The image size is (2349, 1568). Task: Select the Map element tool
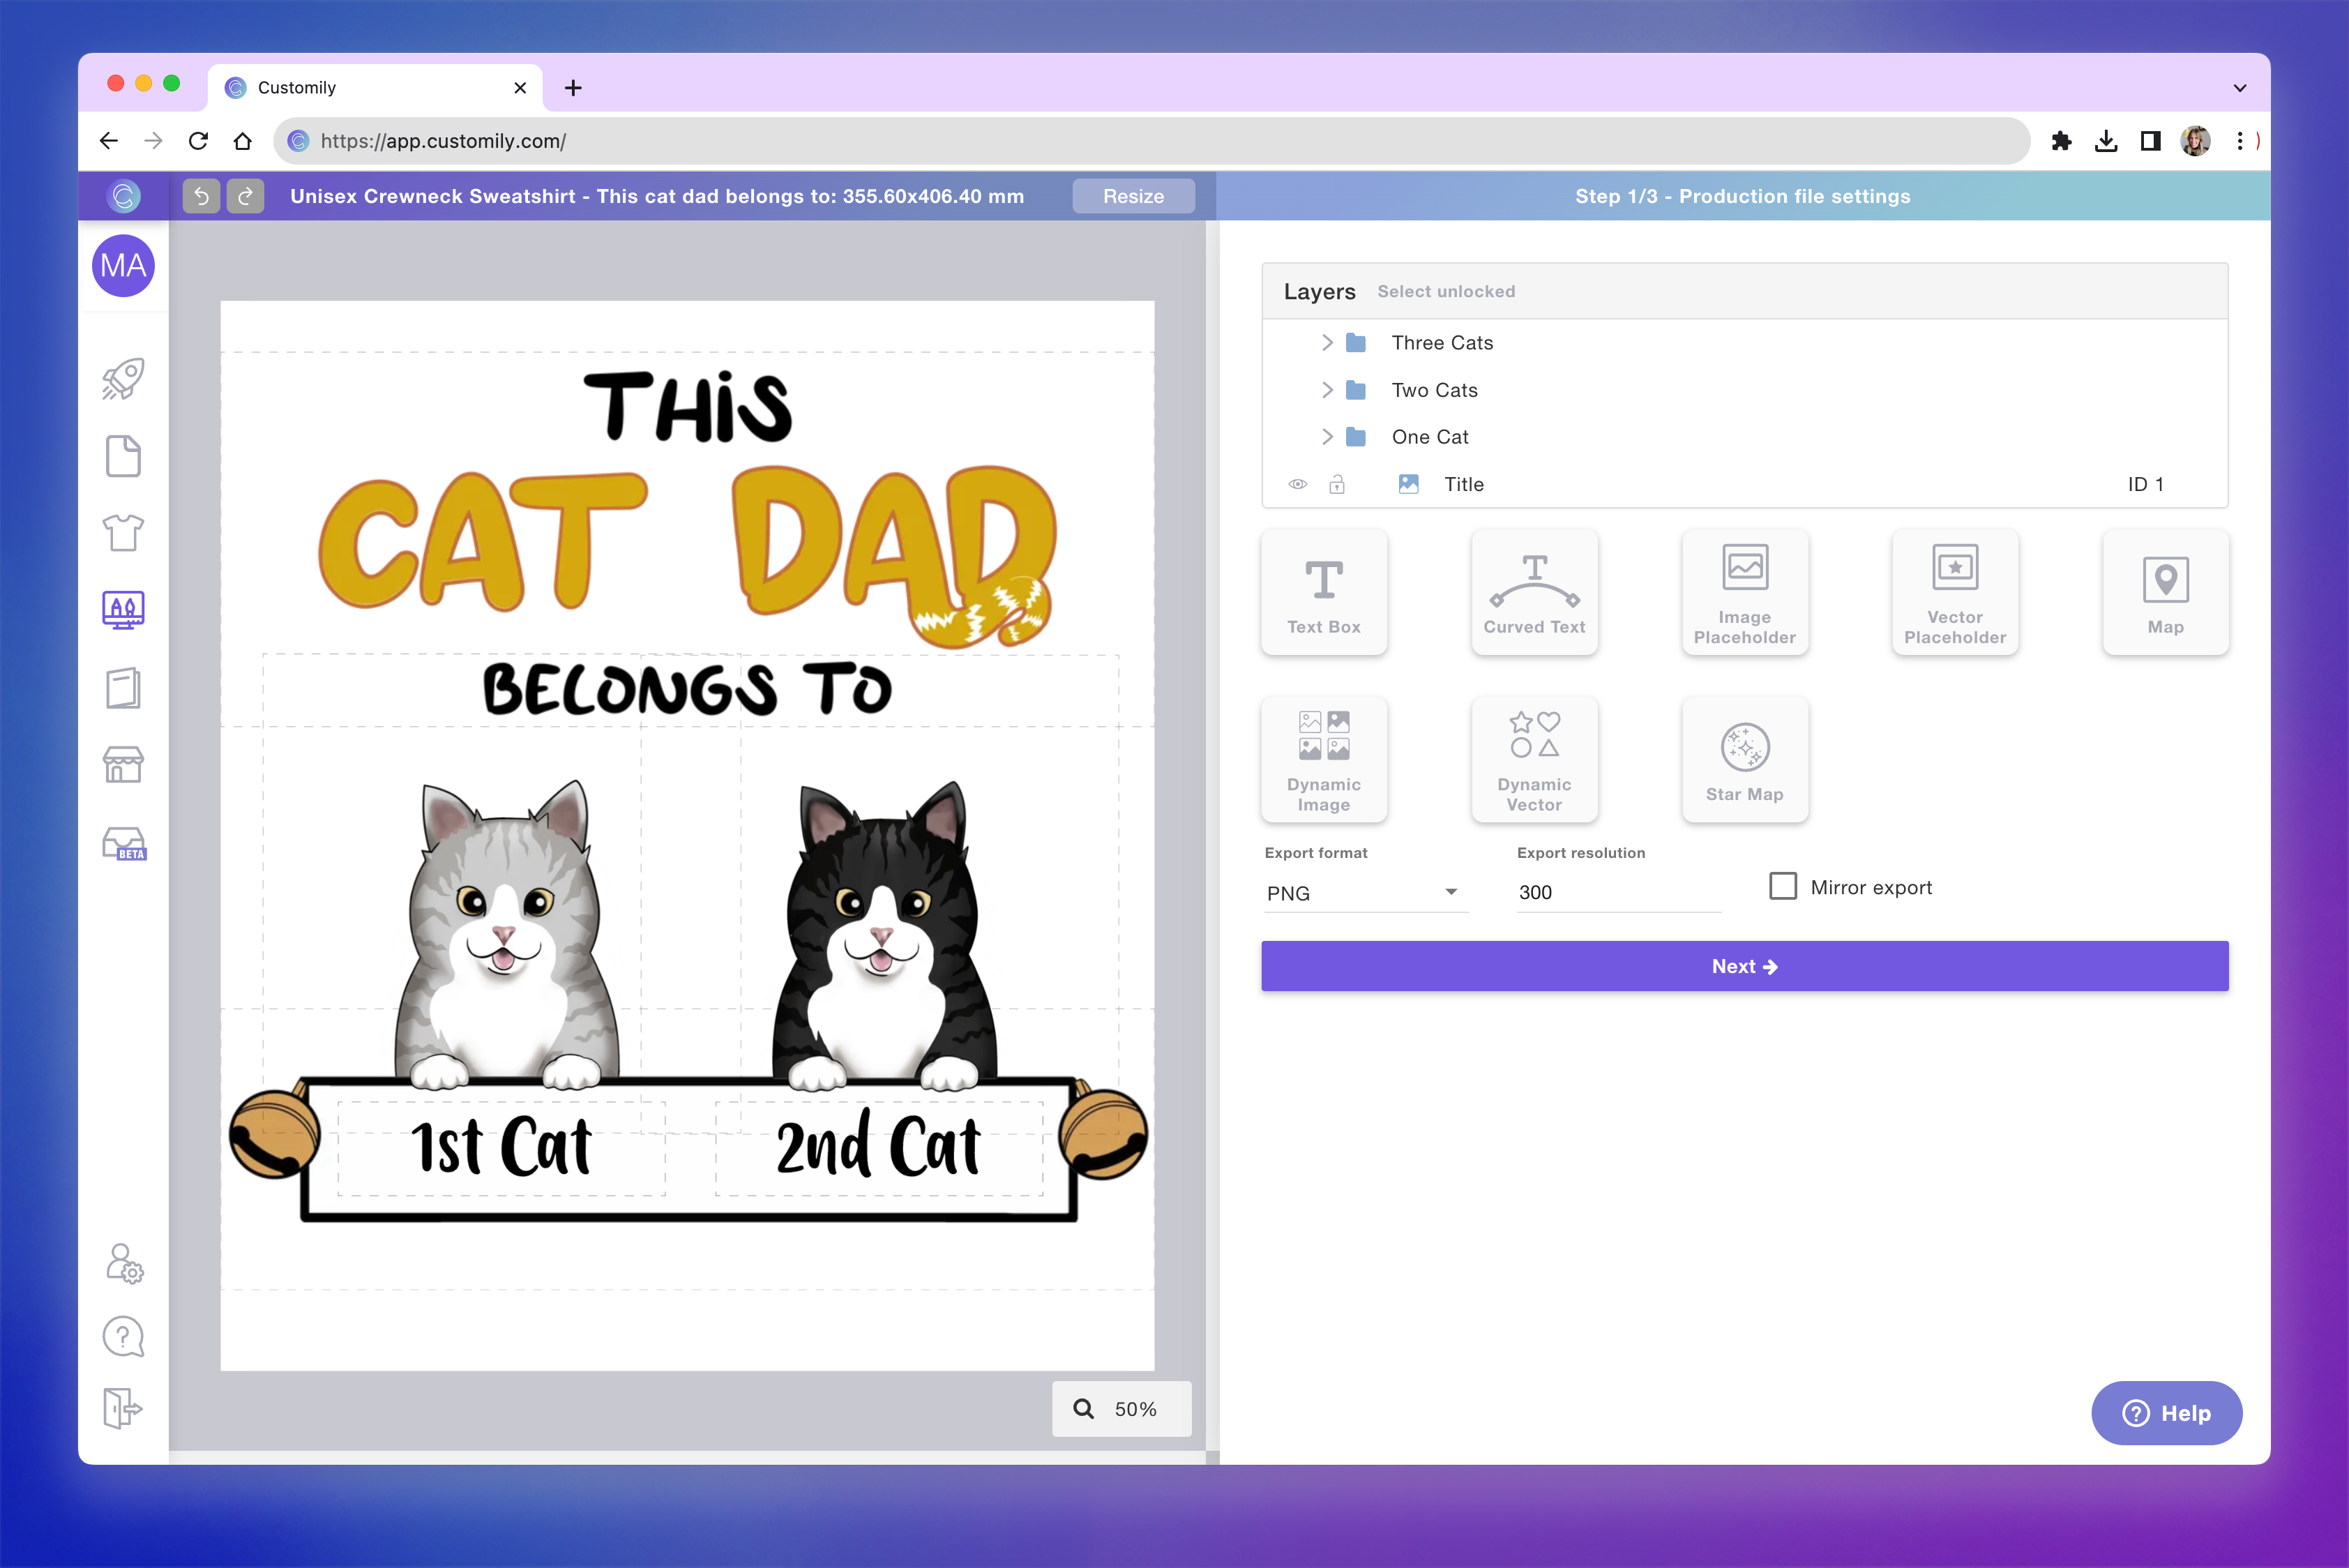click(x=2165, y=592)
